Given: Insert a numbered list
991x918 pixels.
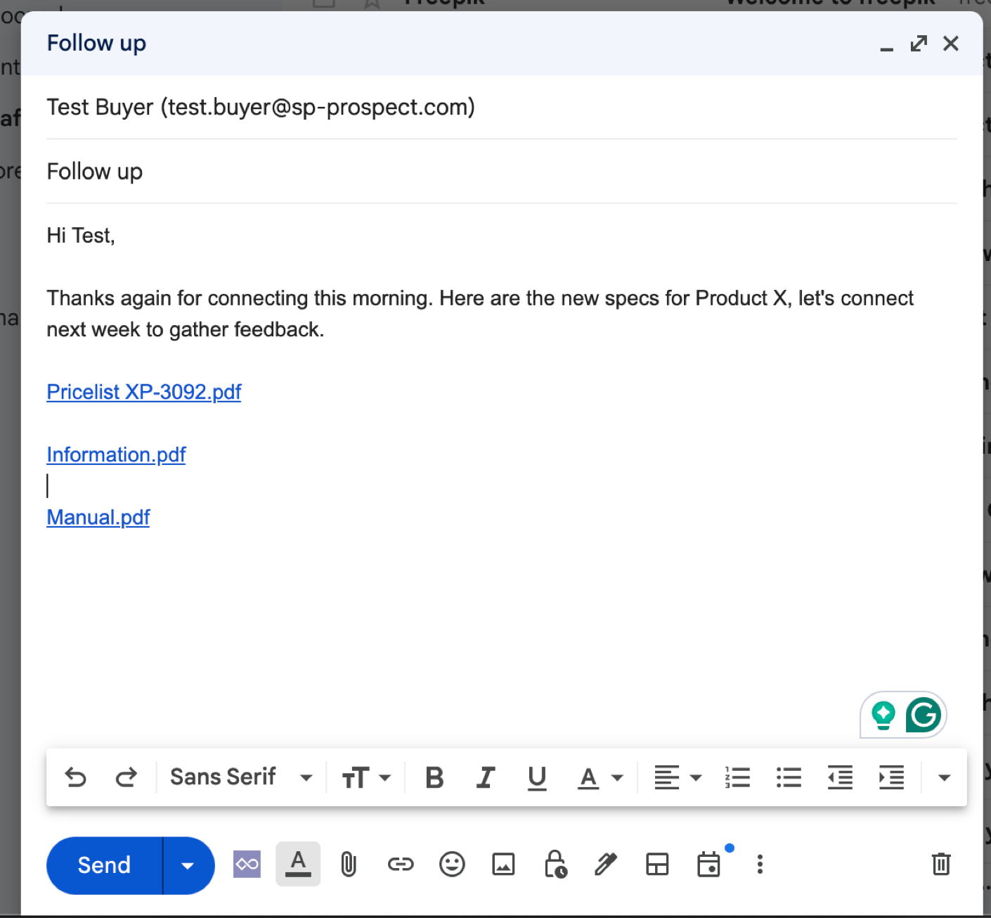Looking at the screenshot, I should 737,777.
